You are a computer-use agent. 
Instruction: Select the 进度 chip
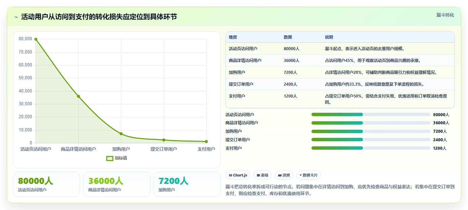pyautogui.click(x=284, y=175)
